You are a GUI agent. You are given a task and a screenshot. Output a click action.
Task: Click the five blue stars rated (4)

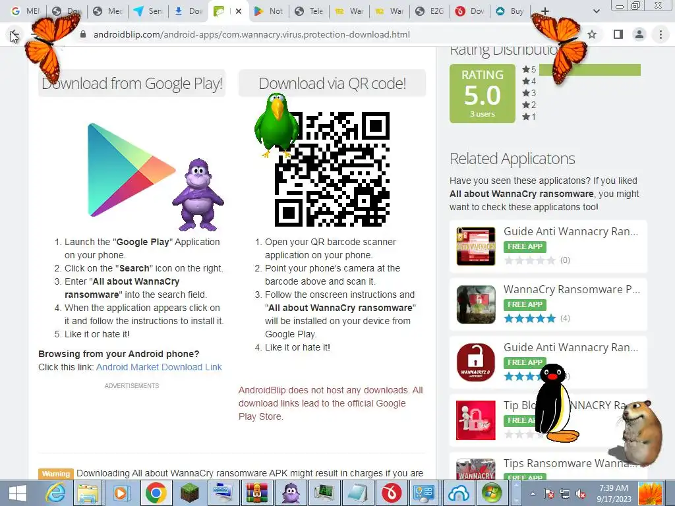click(530, 318)
